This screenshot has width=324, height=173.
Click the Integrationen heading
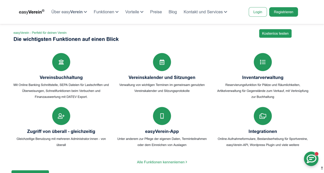(x=263, y=131)
